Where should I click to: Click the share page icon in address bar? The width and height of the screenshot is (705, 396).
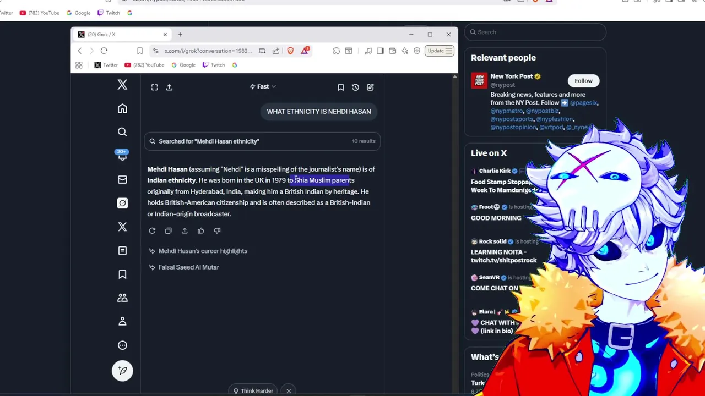click(x=275, y=51)
